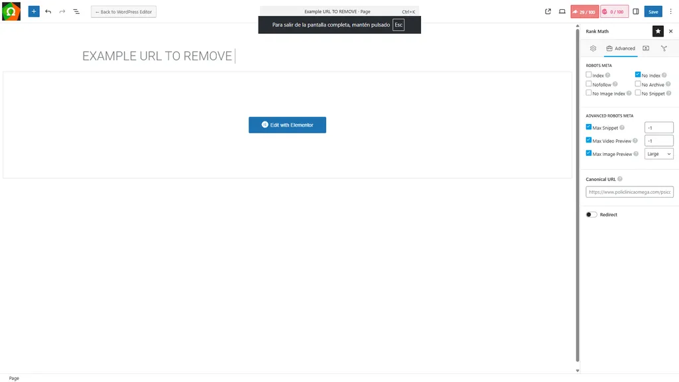This screenshot has width=679, height=382.
Task: Enable the No Archive checkbox
Action: 638,84
